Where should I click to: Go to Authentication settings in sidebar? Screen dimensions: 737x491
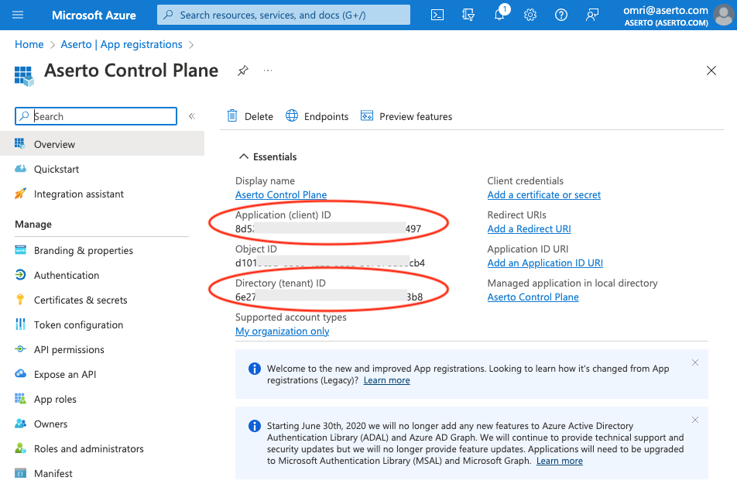[67, 275]
